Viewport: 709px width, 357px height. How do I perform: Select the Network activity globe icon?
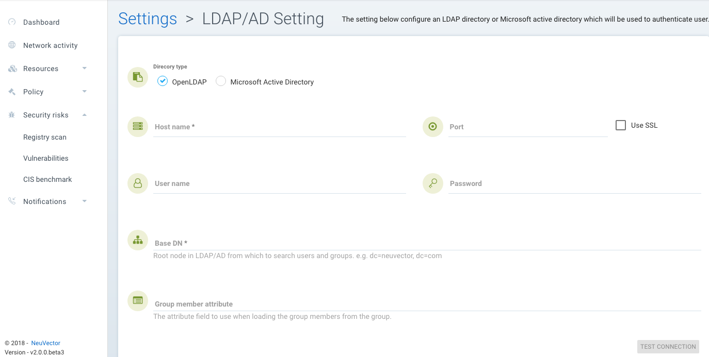[x=11, y=45]
